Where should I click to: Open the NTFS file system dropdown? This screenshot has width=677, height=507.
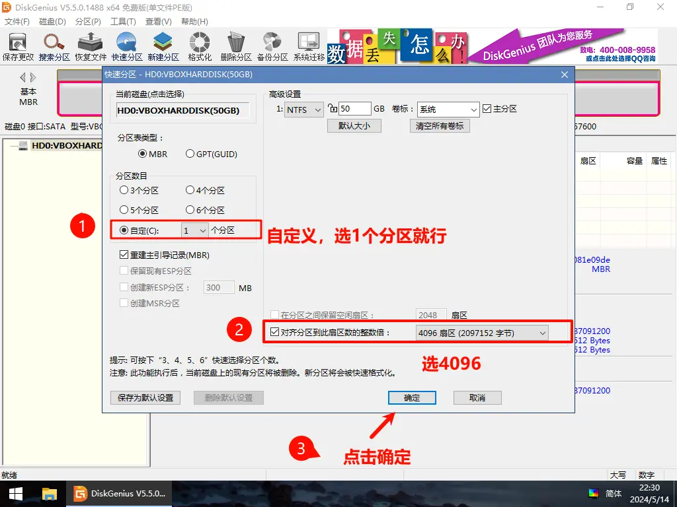(303, 110)
